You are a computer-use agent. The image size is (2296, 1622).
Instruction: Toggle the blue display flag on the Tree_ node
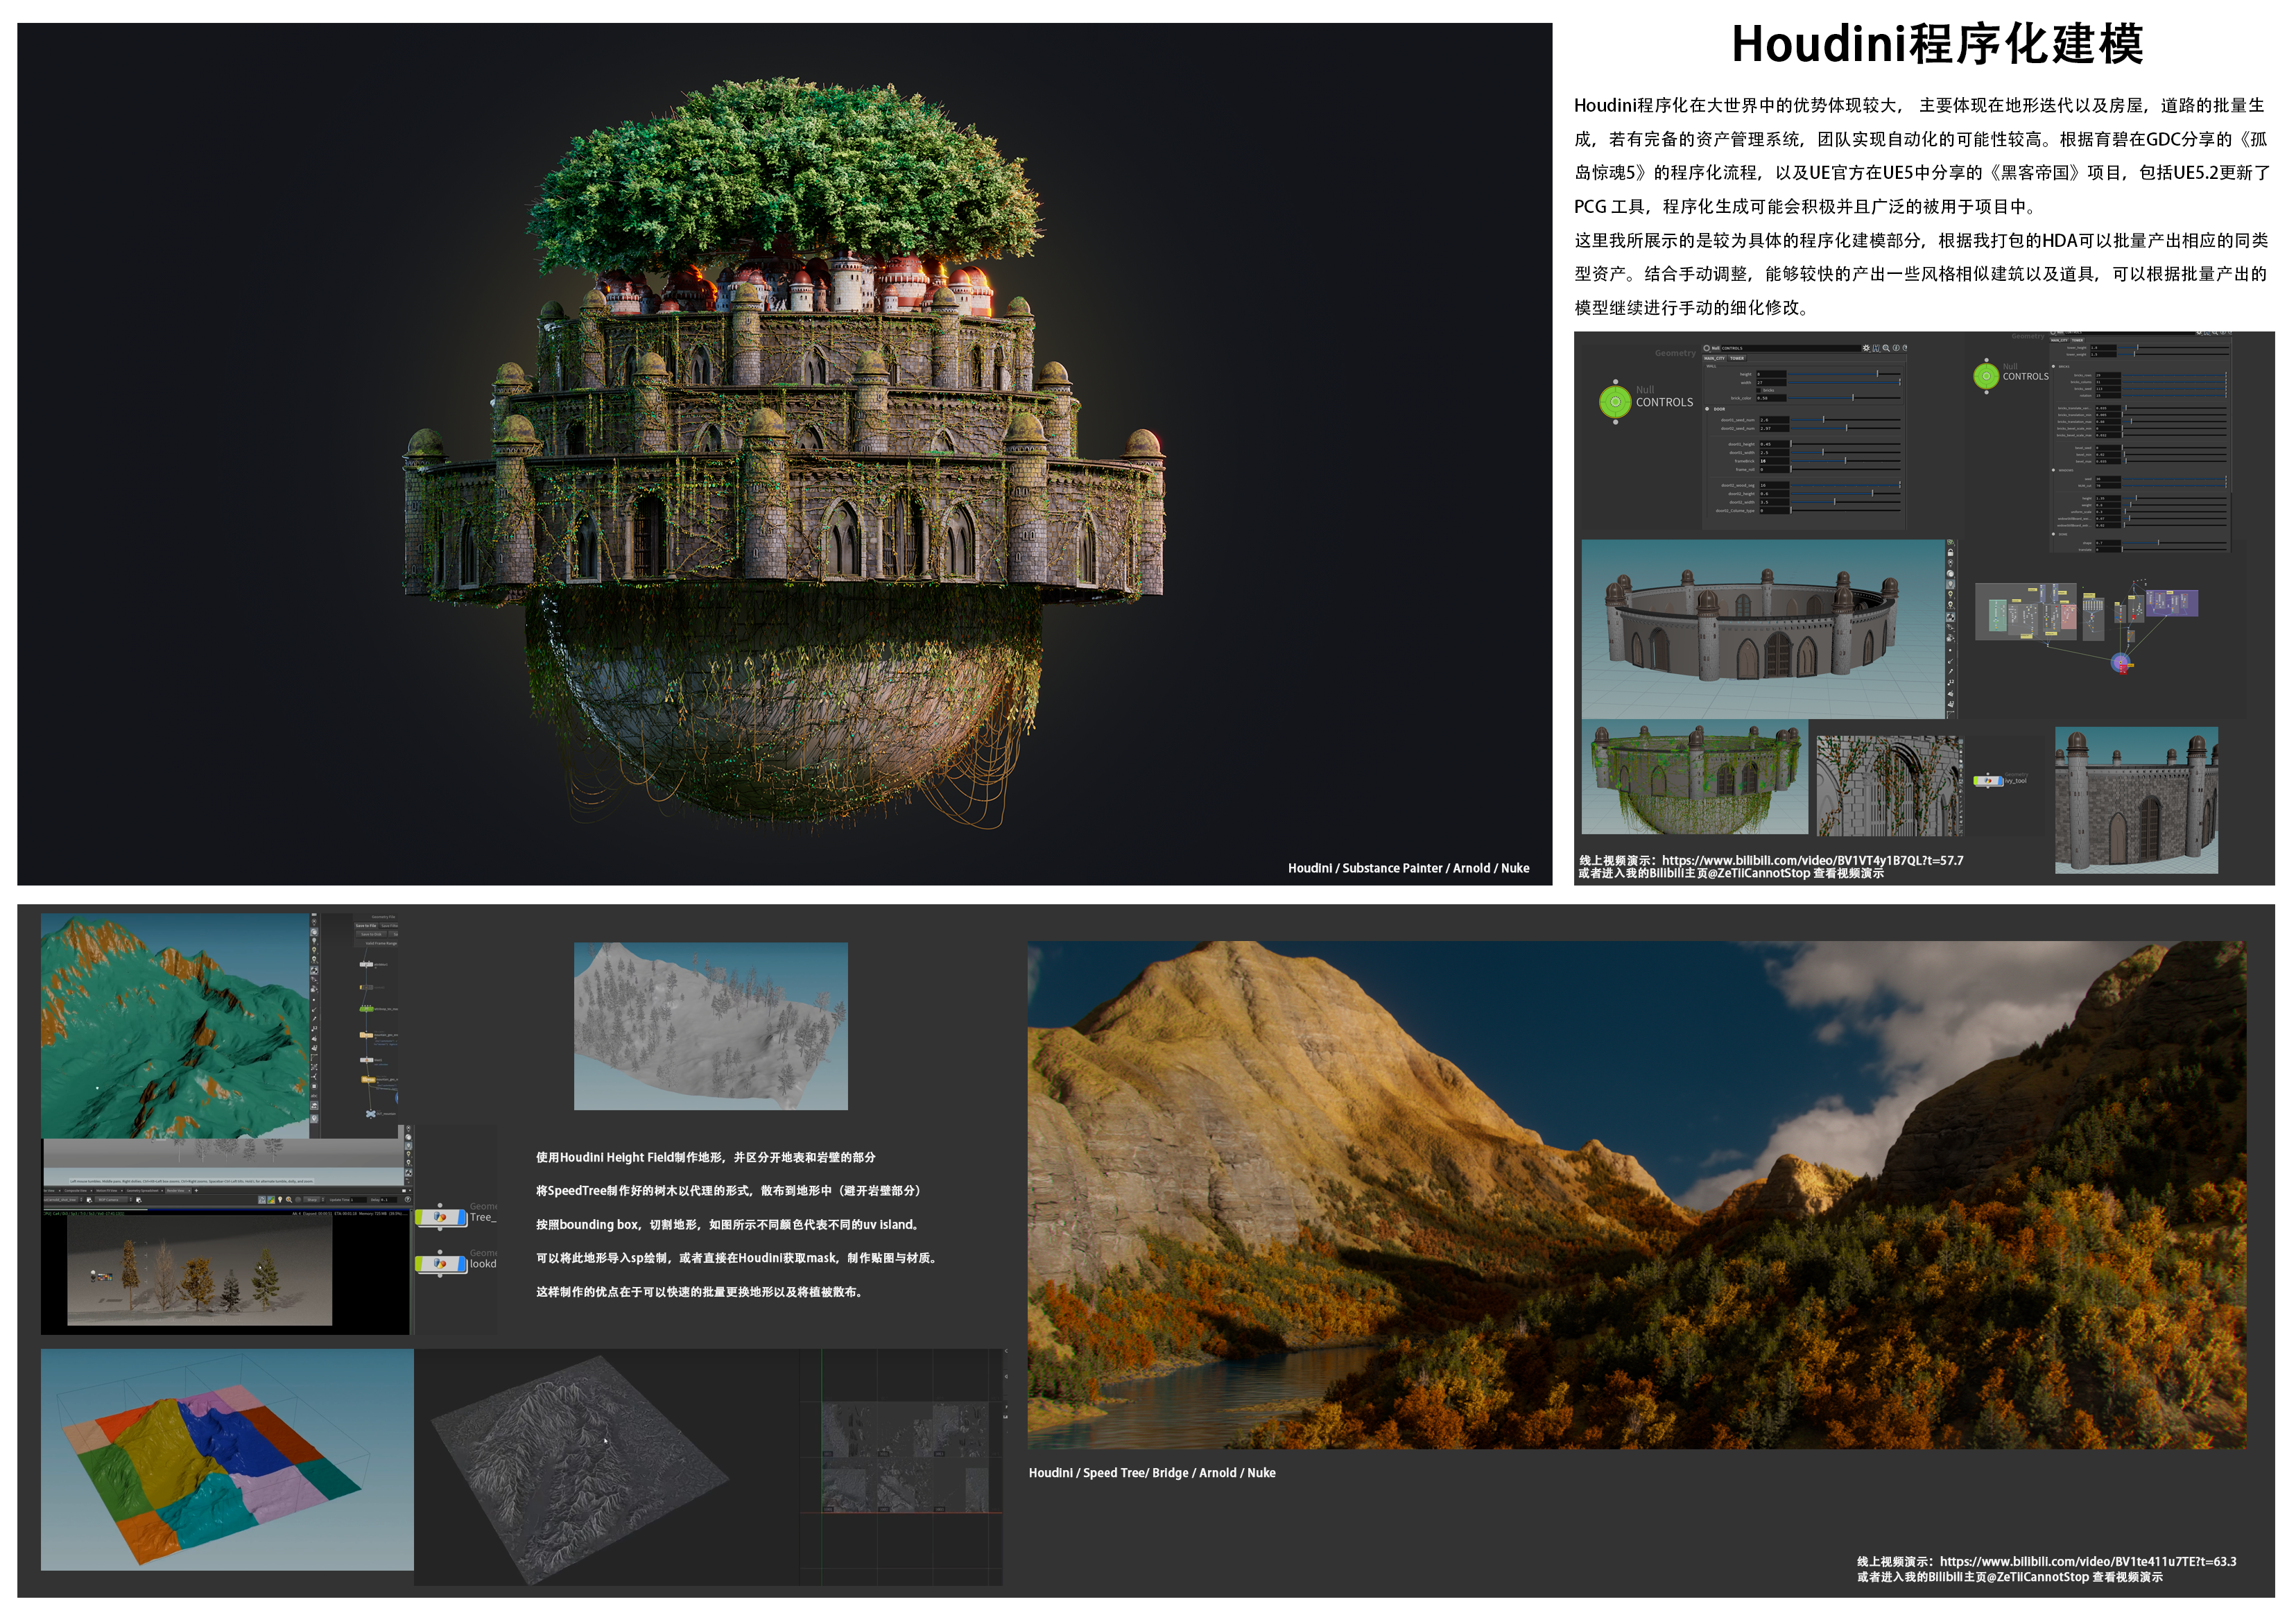click(x=462, y=1217)
